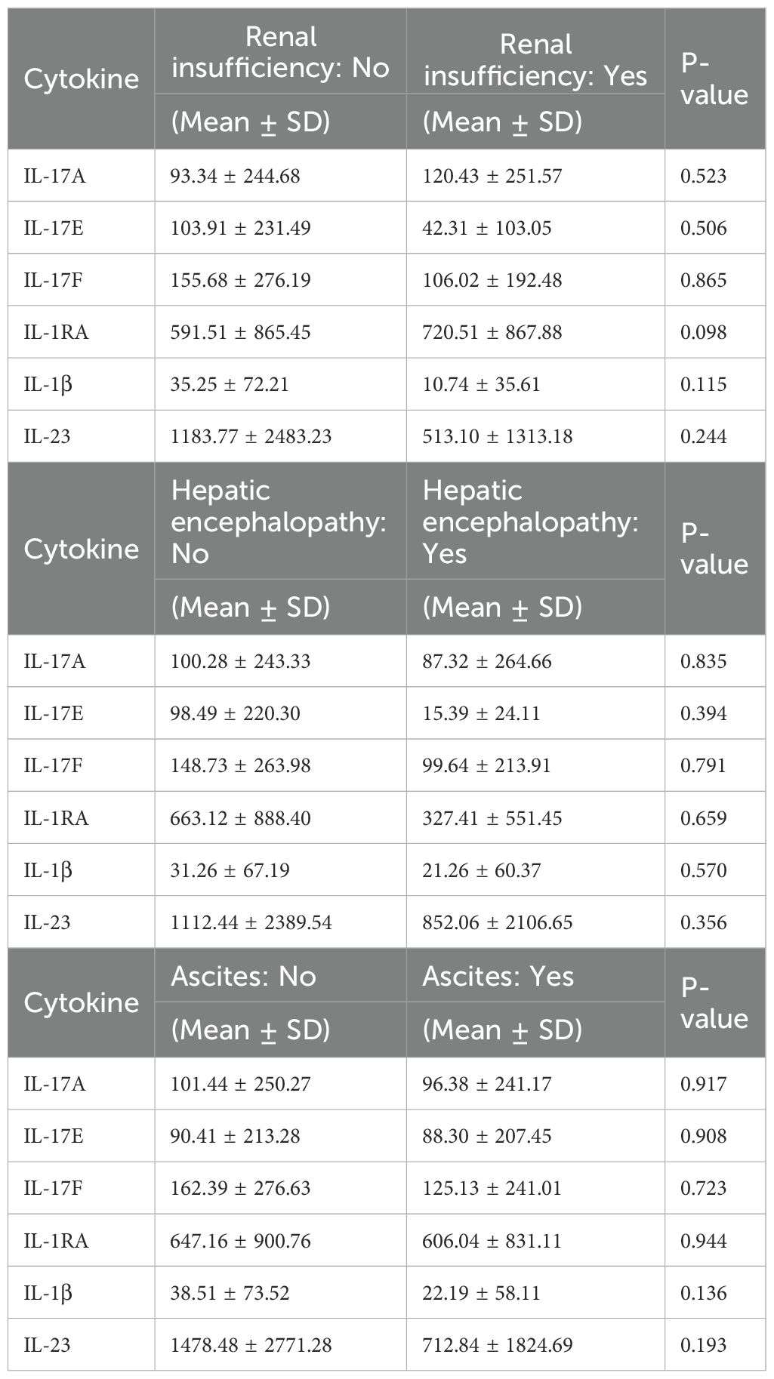This screenshot has height=1379, width=774.
Task: Click the Hepatic encephalopathy: Yes header
Action: (530, 522)
